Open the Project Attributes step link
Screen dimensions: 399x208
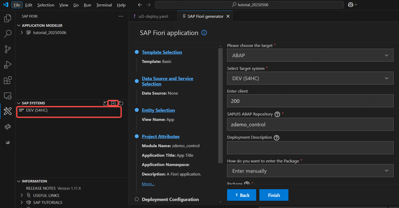[x=161, y=137]
